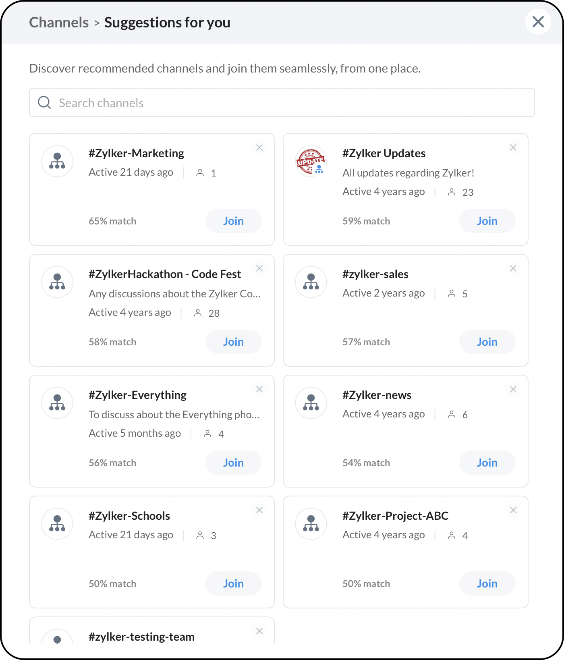This screenshot has width=564, height=660.
Task: Join the #Zylker-Schools channel
Action: click(233, 583)
